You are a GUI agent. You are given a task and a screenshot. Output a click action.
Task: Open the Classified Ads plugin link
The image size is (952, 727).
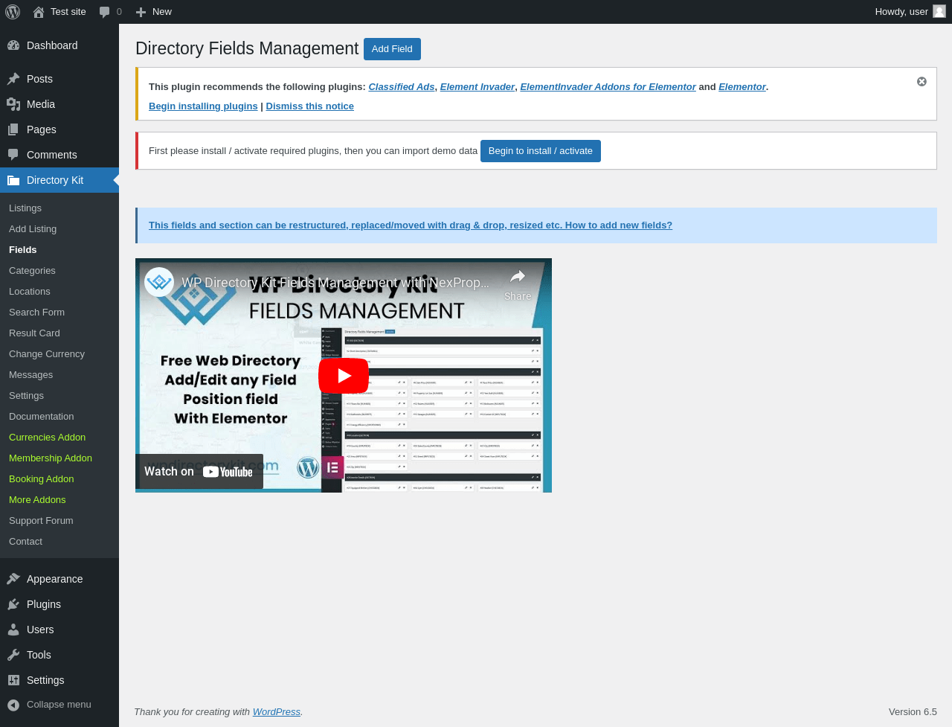pyautogui.click(x=402, y=87)
